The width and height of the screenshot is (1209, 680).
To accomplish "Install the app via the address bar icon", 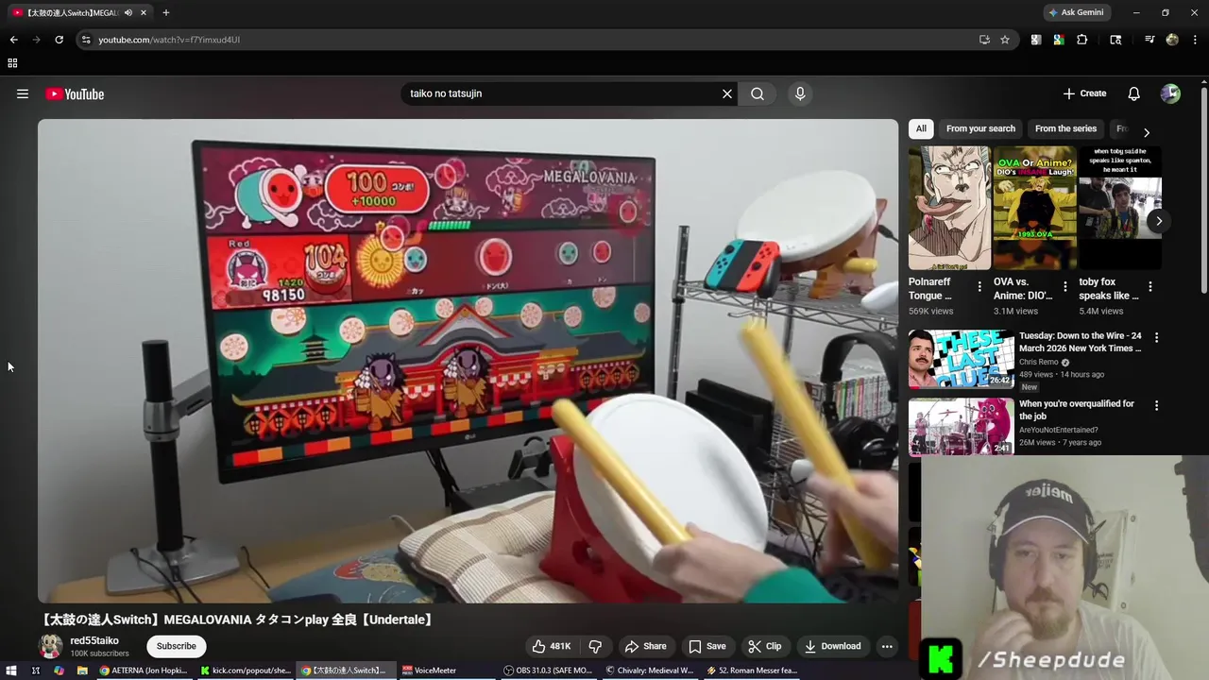I will click(x=984, y=40).
